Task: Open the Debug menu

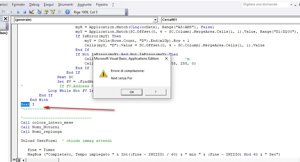Action: coord(34,4)
